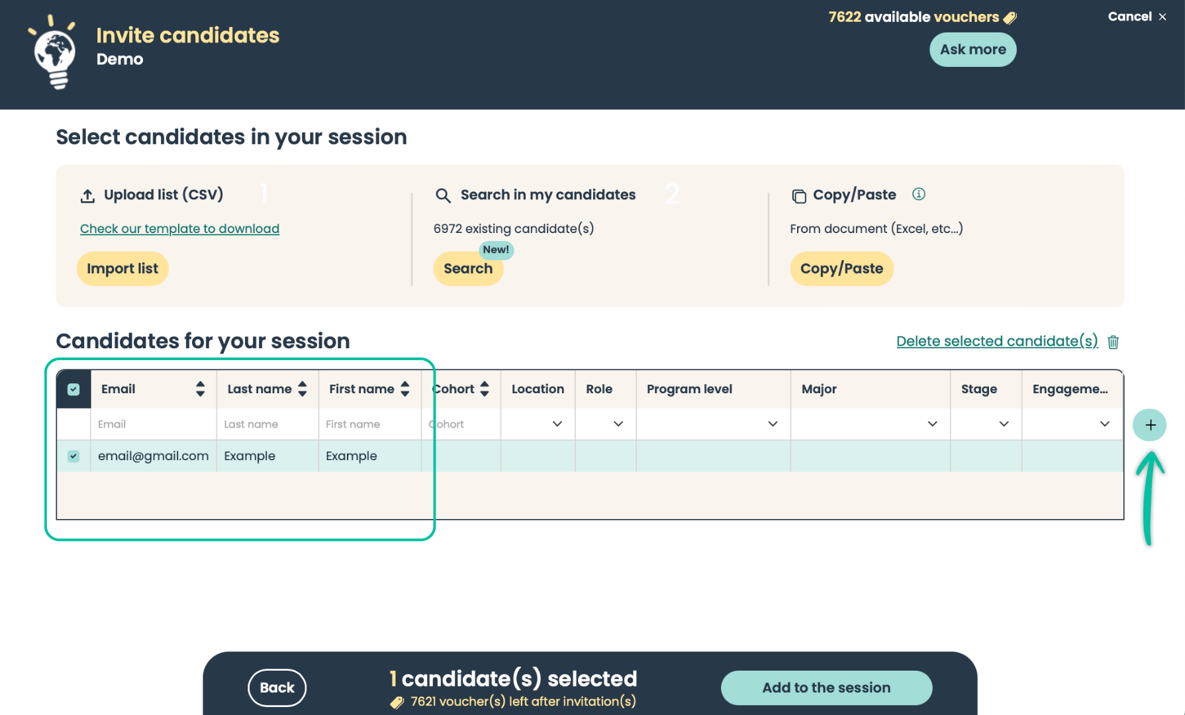
Task: Open the Stage filter dropdown
Action: click(1004, 424)
